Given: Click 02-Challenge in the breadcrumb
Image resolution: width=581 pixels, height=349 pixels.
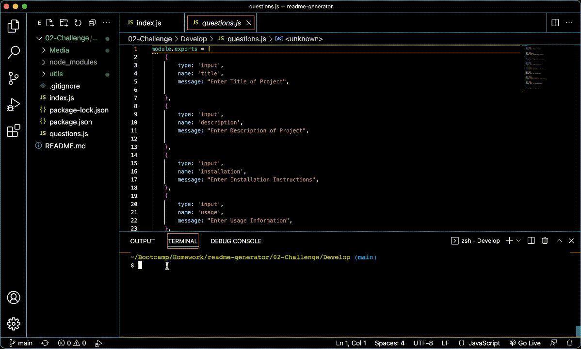Looking at the screenshot, I should [x=150, y=39].
